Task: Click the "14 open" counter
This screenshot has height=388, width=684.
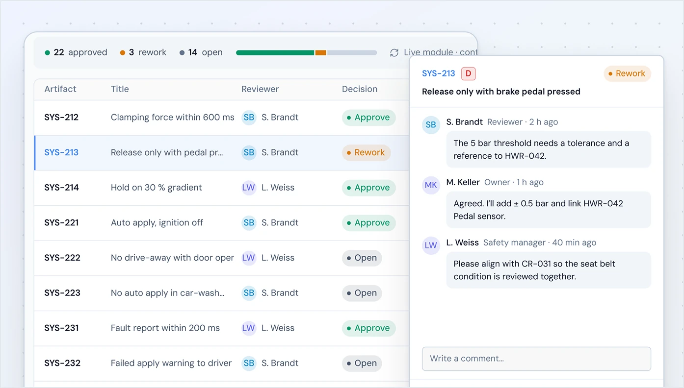Action: pyautogui.click(x=201, y=52)
